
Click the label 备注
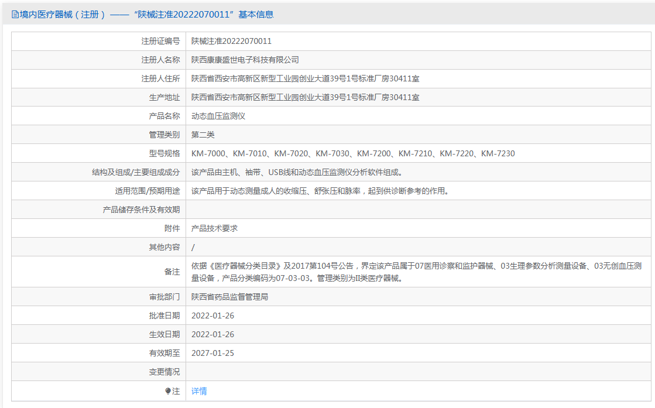click(x=172, y=272)
